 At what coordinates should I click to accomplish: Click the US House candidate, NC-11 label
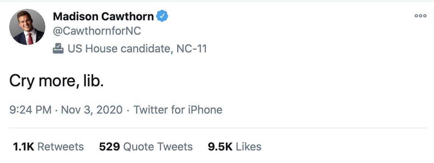tap(137, 49)
